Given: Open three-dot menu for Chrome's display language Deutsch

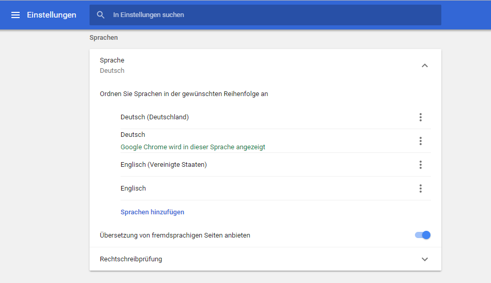Looking at the screenshot, I should (421, 141).
